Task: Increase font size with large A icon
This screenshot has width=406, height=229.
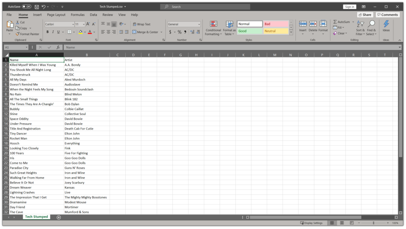Action: tap(88, 24)
